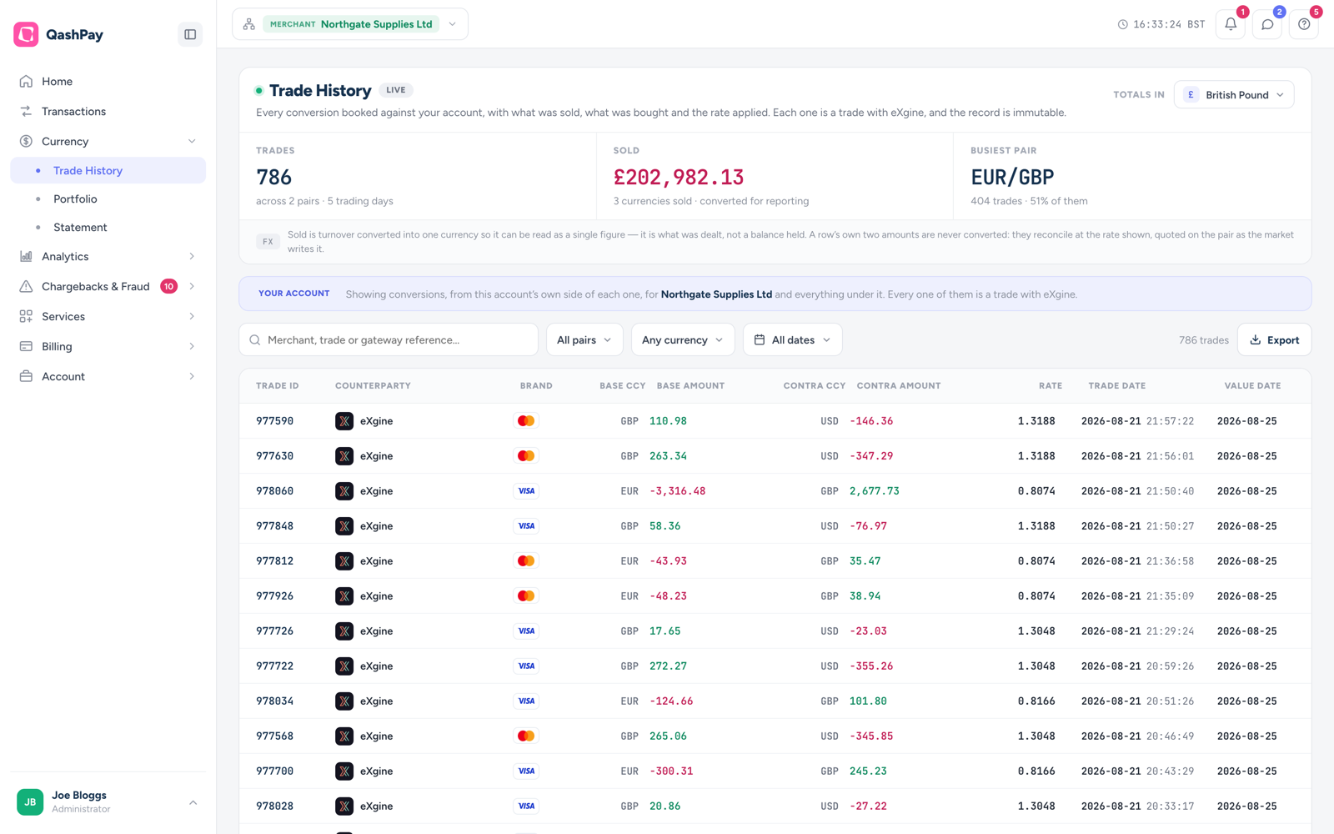Expand the Analytics section chevron
This screenshot has height=834, width=1334.
(192, 256)
